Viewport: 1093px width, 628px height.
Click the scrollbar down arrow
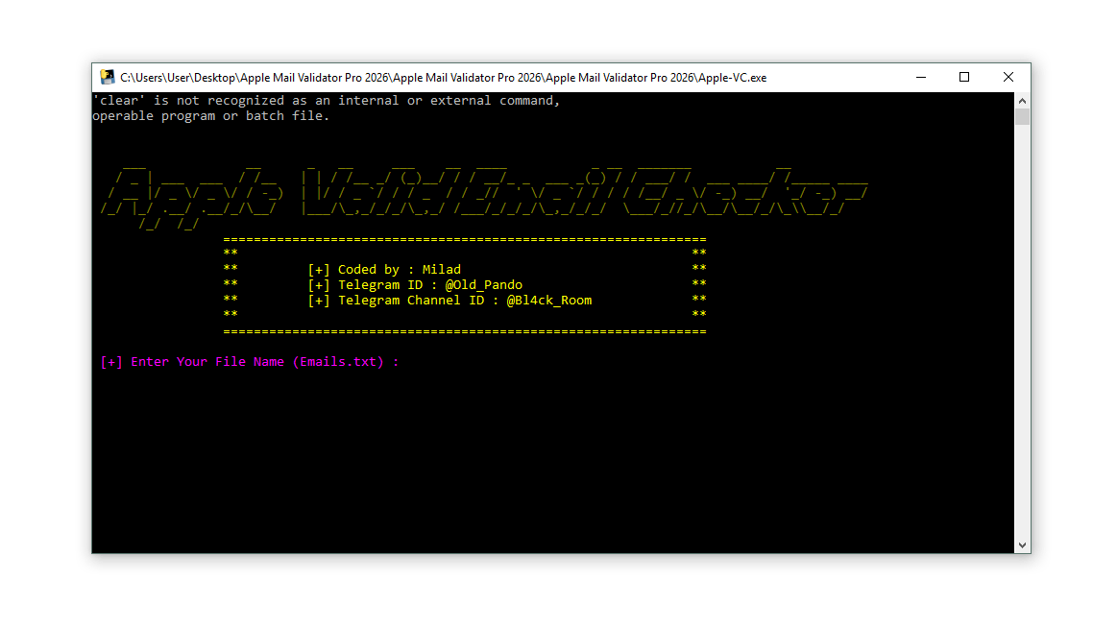pos(1021,543)
